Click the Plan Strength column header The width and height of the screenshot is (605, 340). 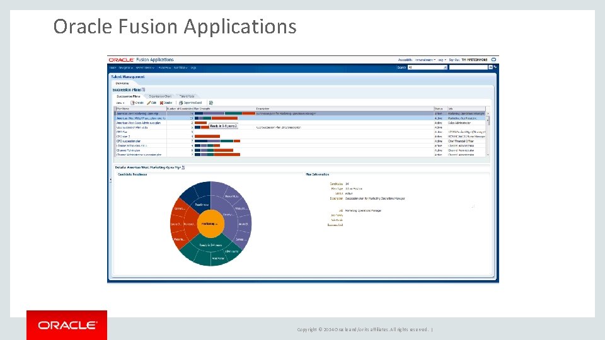224,109
